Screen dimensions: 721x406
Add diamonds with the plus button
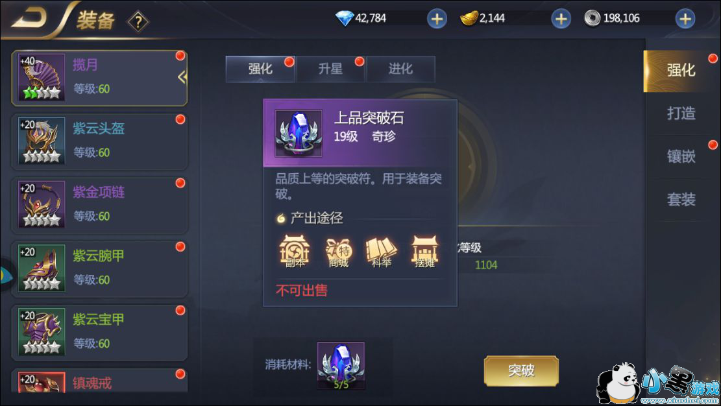point(437,19)
